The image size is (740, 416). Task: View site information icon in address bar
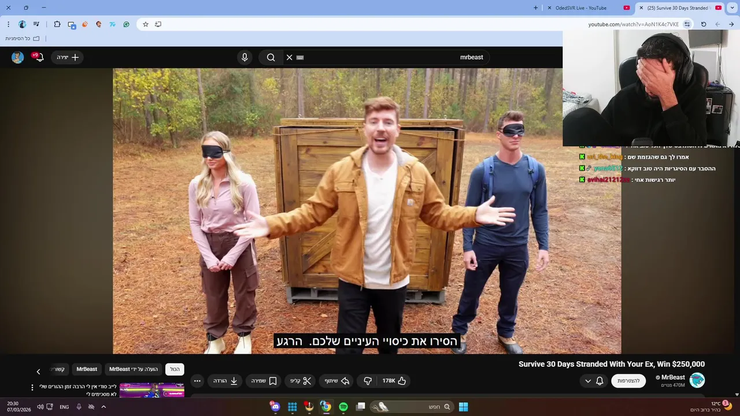(x=687, y=24)
